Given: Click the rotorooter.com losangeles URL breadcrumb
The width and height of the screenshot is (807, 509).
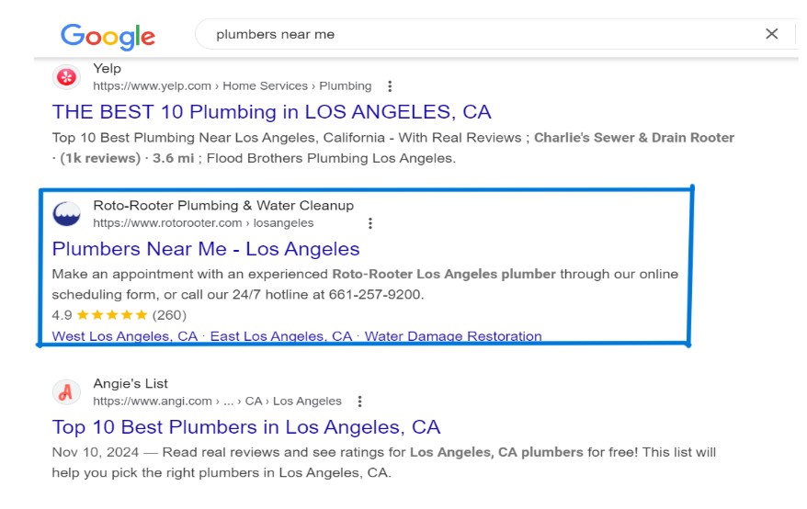Looking at the screenshot, I should pos(203,223).
